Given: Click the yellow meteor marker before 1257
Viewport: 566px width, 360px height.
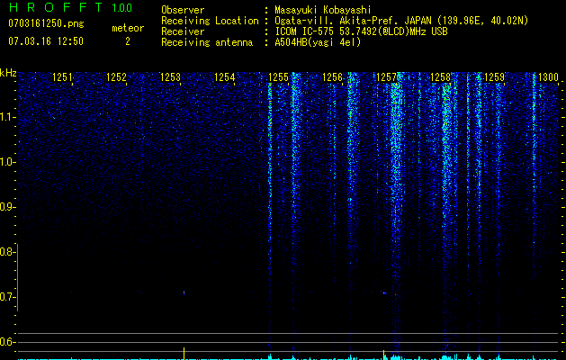Looking at the screenshot, I should (x=383, y=355).
